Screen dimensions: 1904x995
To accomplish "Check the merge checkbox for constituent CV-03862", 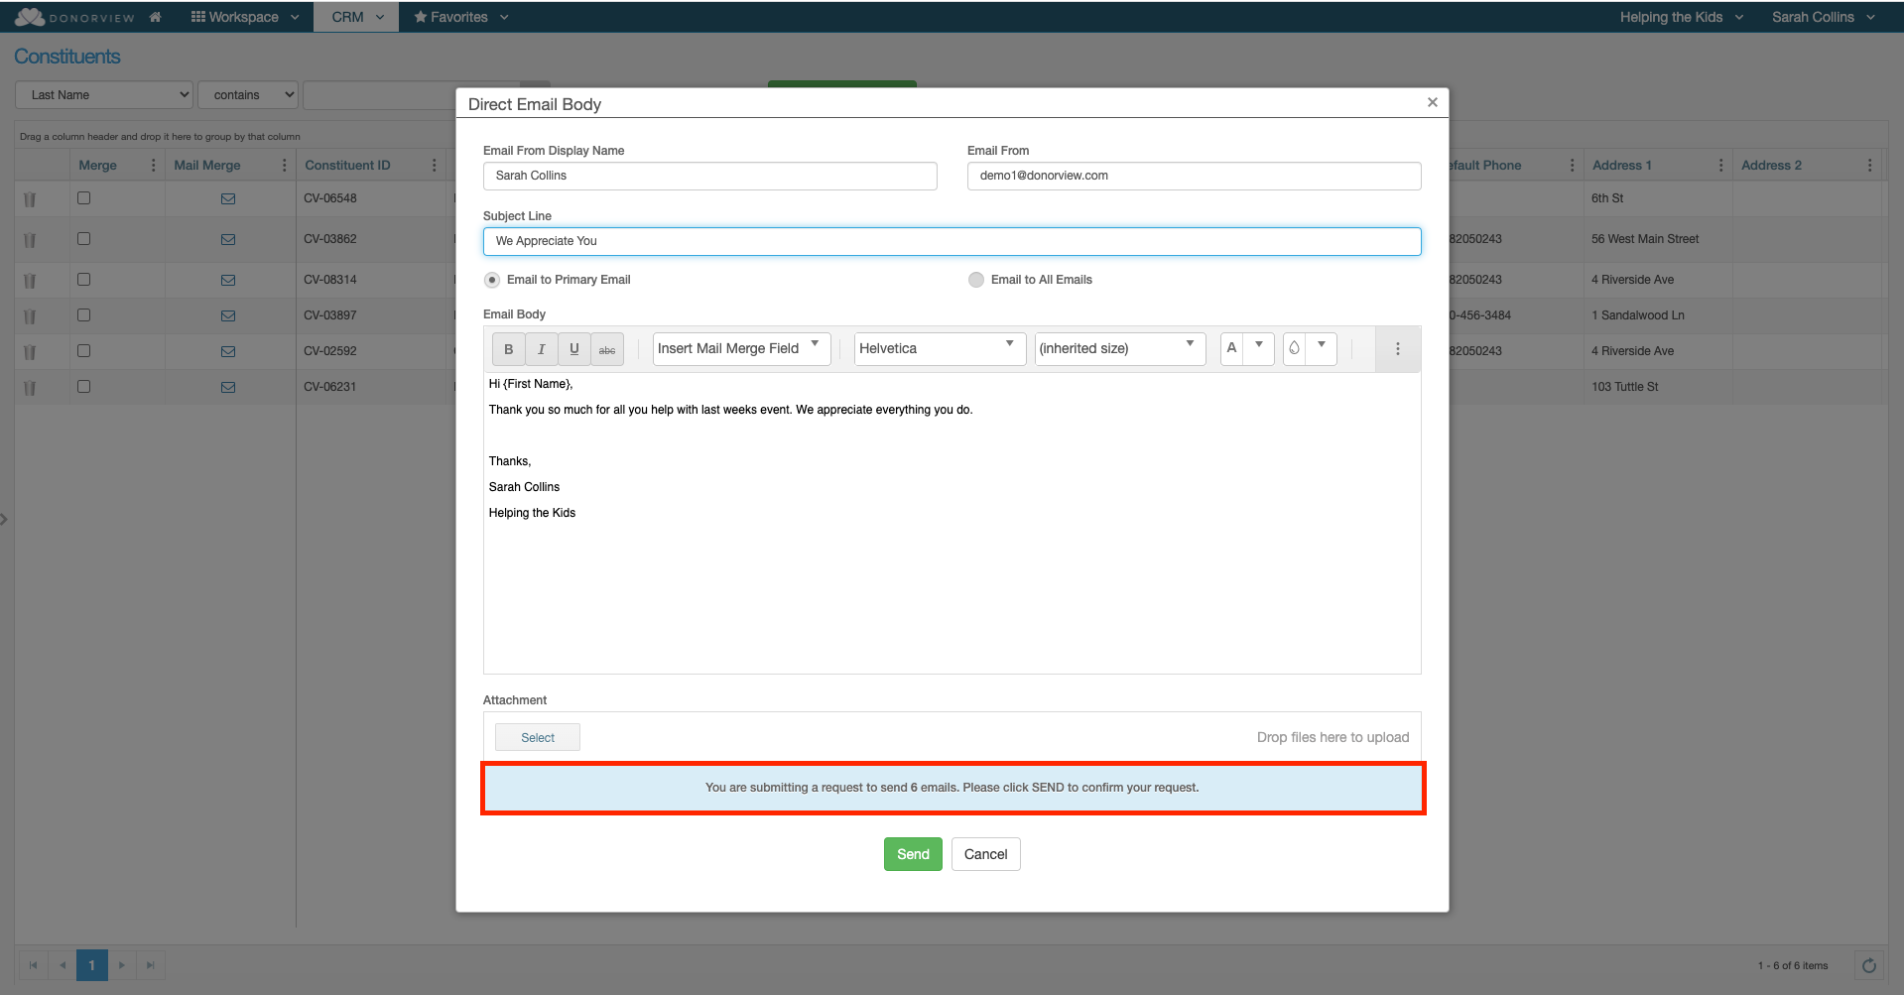I will (83, 238).
